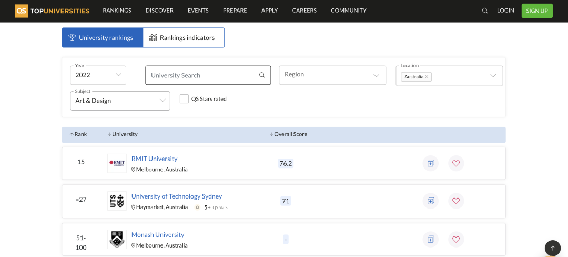Click the green Sign Up button
Image resolution: width=568 pixels, height=257 pixels.
(x=537, y=11)
